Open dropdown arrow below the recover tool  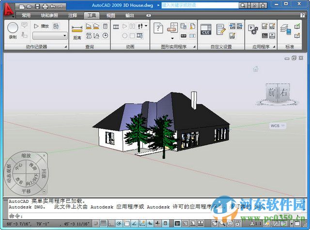pyautogui.click(x=172, y=38)
